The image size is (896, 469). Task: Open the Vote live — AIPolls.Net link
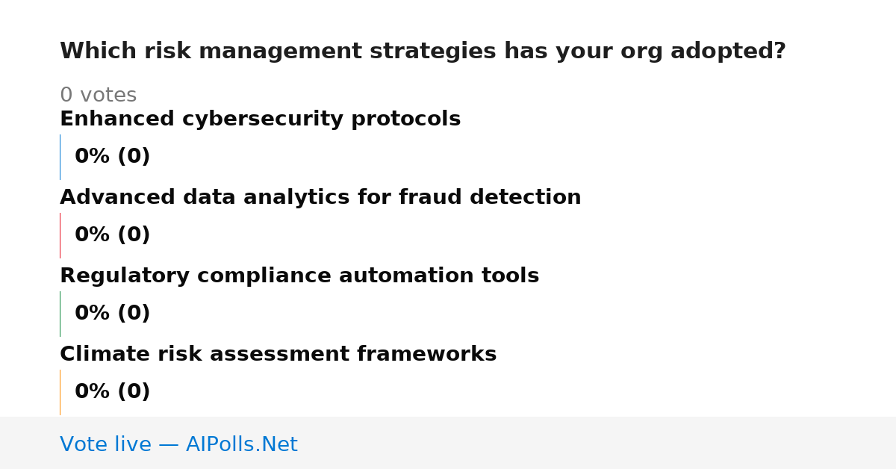178,444
